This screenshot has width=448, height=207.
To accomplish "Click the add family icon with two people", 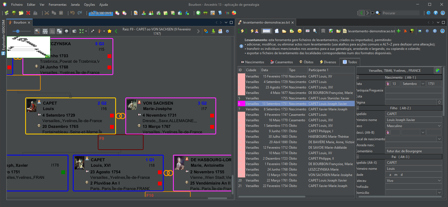I will point(151,13).
